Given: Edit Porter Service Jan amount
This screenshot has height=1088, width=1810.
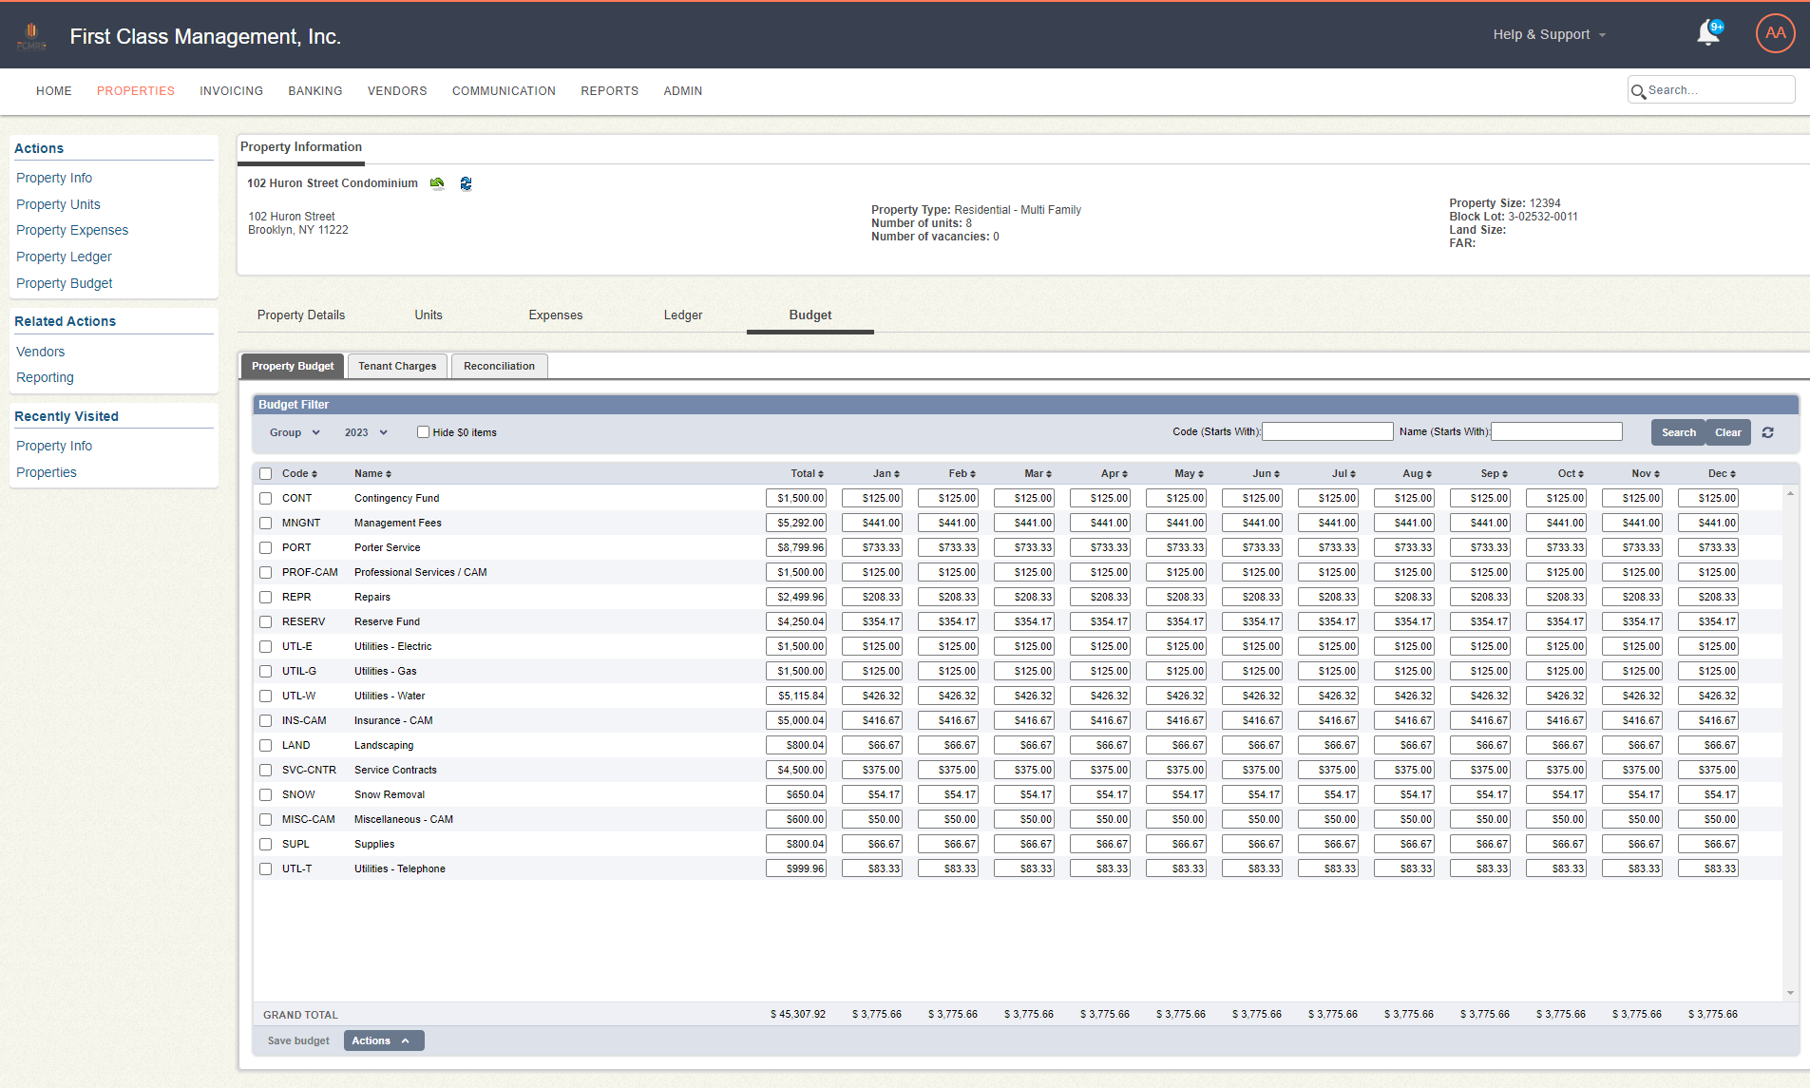Looking at the screenshot, I should click(x=872, y=547).
